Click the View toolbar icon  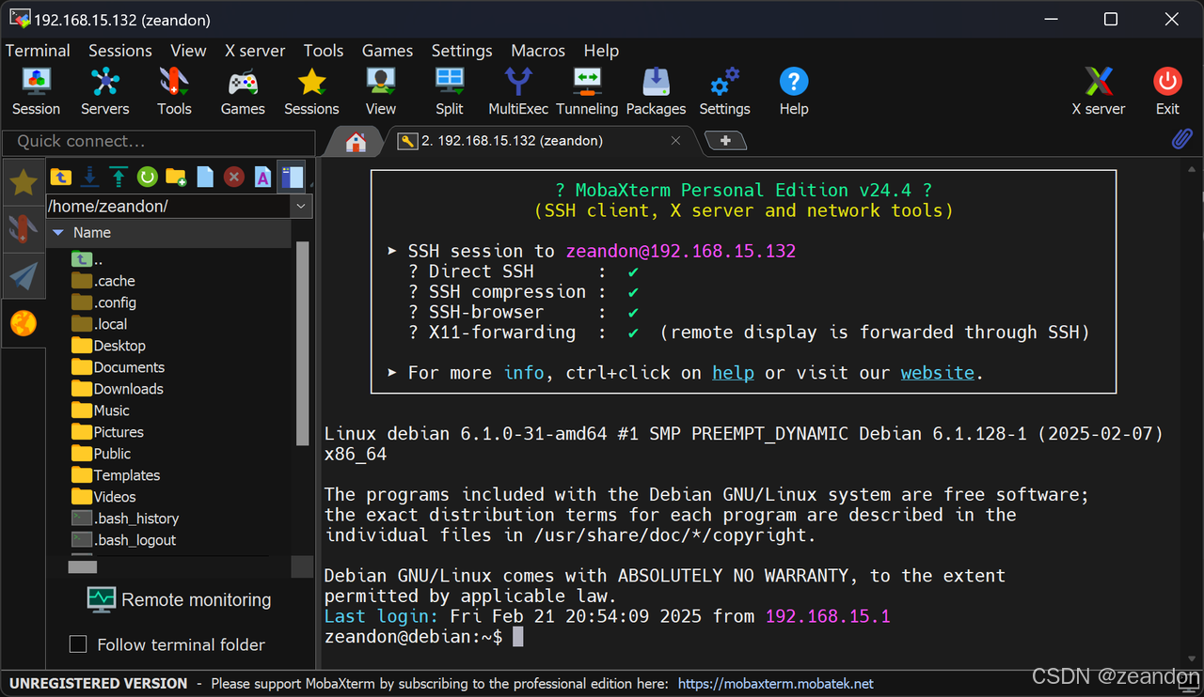click(381, 91)
